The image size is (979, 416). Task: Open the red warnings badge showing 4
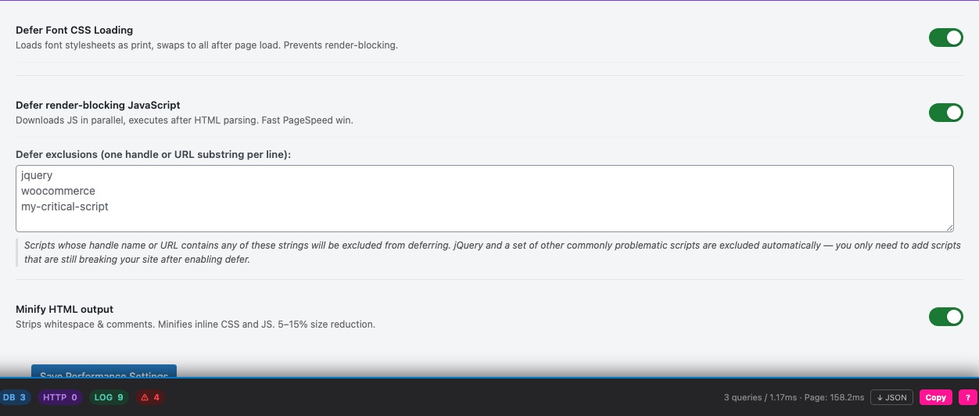149,397
